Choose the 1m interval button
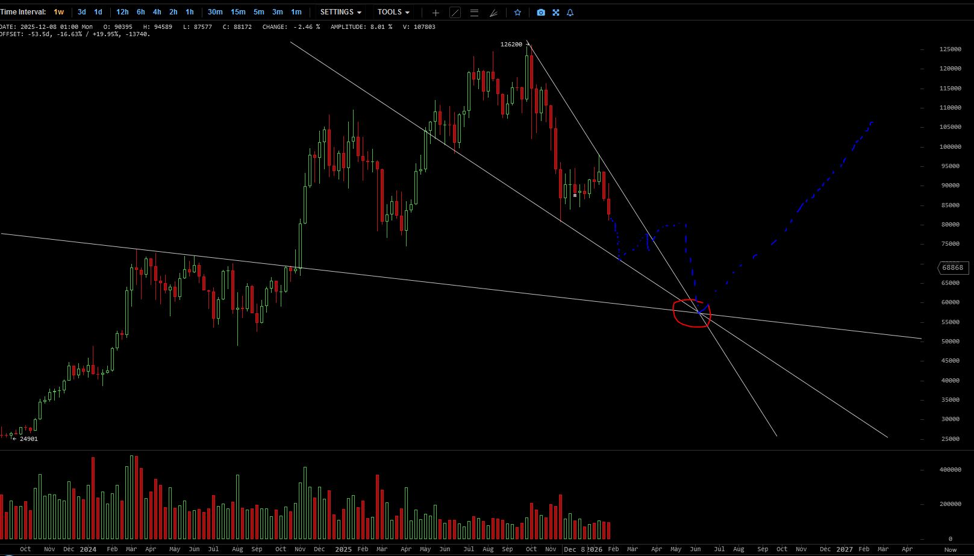This screenshot has height=556, width=974. (x=296, y=12)
